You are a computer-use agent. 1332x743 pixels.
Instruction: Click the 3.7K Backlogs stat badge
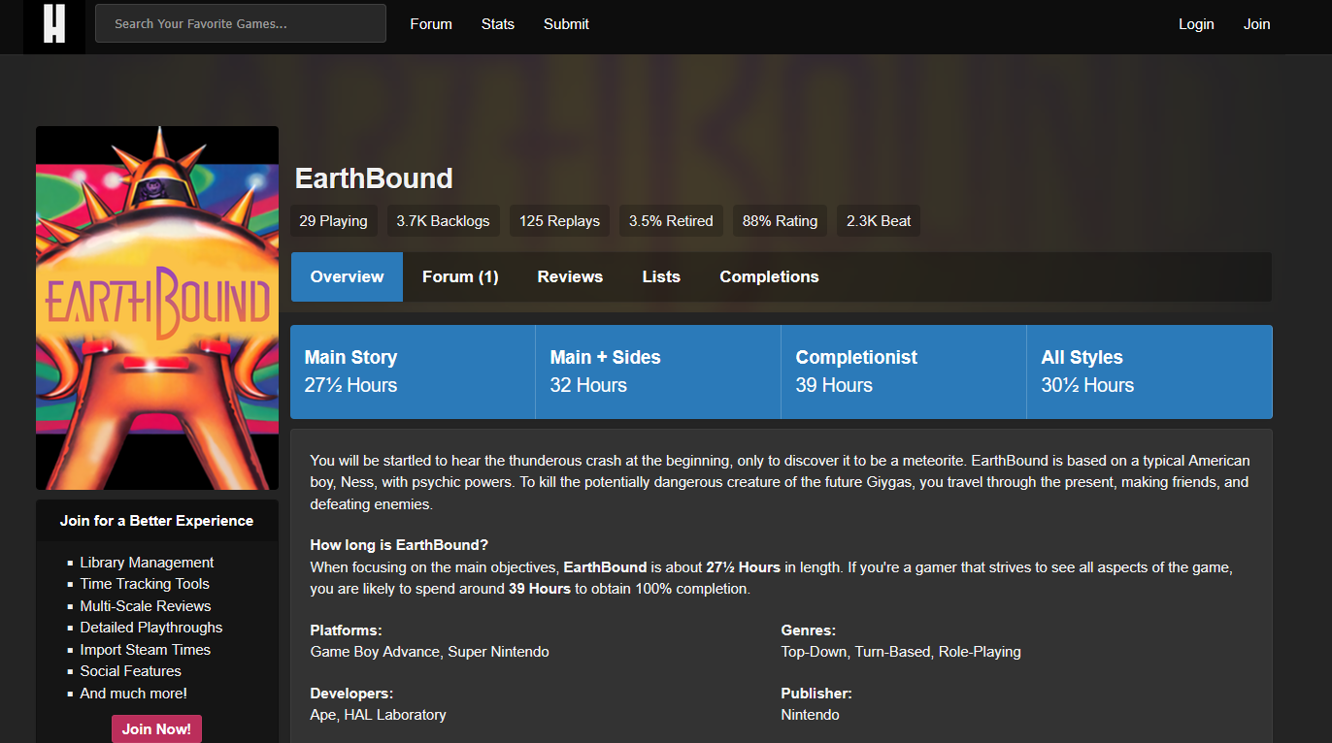443,221
